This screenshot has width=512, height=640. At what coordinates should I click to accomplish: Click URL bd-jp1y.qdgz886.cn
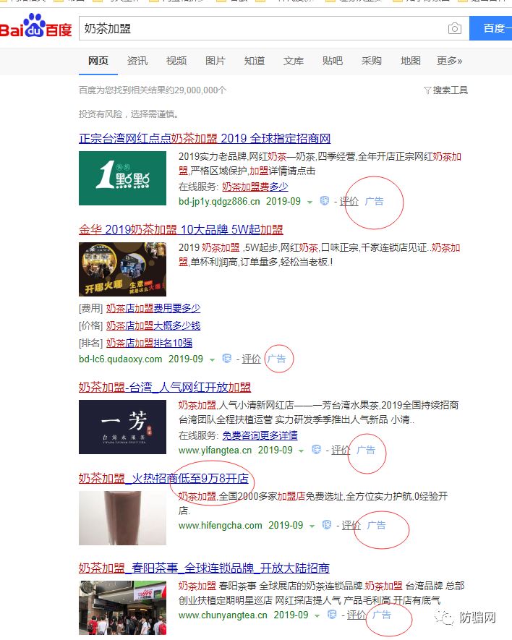pyautogui.click(x=219, y=201)
